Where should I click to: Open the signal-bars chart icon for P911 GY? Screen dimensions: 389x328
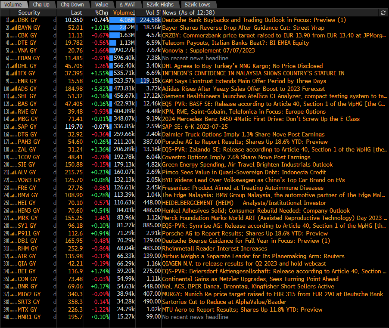[x=14, y=234]
